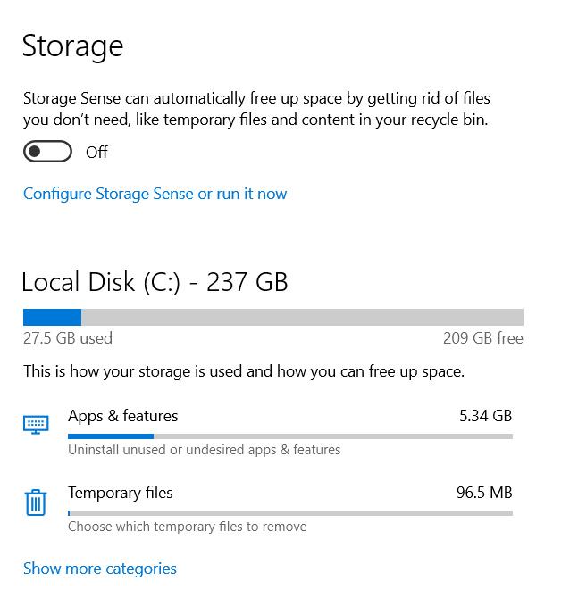Click the Apps & features usage bar
The width and height of the screenshot is (578, 598).
pyautogui.click(x=289, y=436)
